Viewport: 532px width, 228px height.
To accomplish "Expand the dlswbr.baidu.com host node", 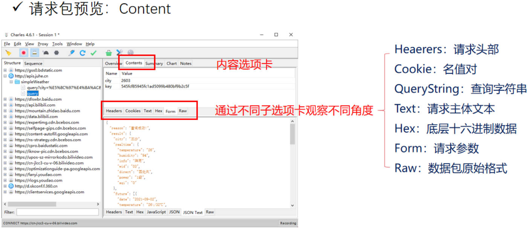I will pyautogui.click(x=5, y=99).
